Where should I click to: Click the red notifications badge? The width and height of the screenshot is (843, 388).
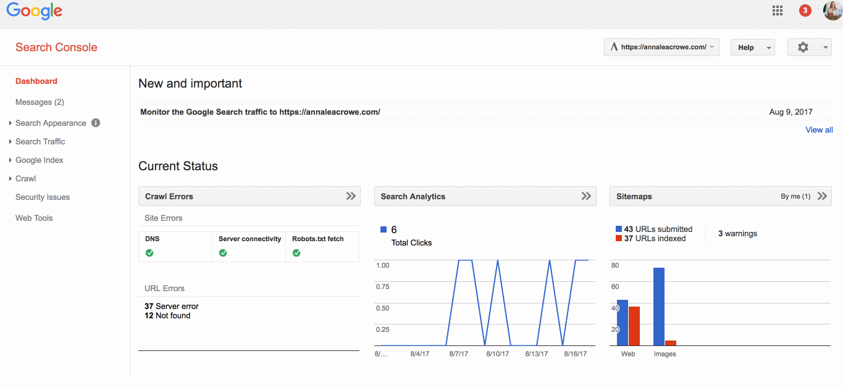(805, 10)
